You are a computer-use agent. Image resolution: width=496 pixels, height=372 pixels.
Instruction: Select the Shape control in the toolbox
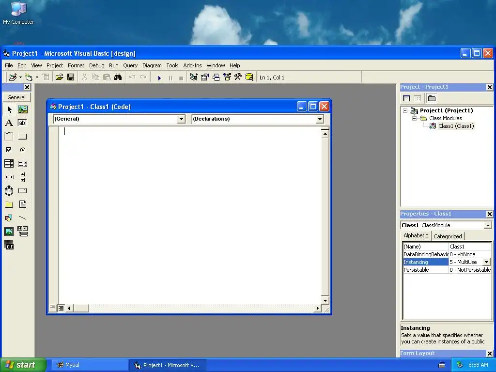pyautogui.click(x=9, y=218)
